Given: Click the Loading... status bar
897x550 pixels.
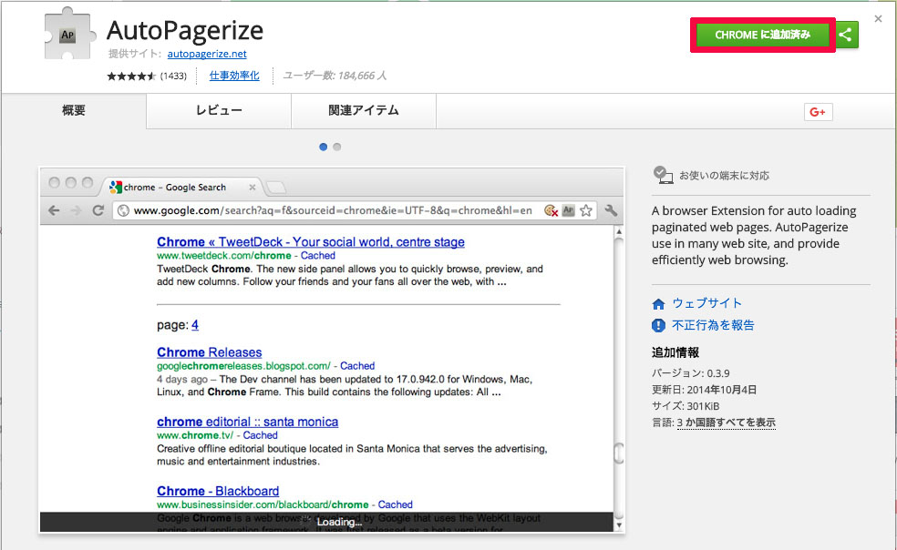Looking at the screenshot, I should click(x=326, y=522).
